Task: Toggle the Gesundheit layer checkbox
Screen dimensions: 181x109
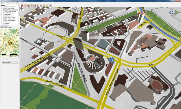Action: [x=3, y=22]
